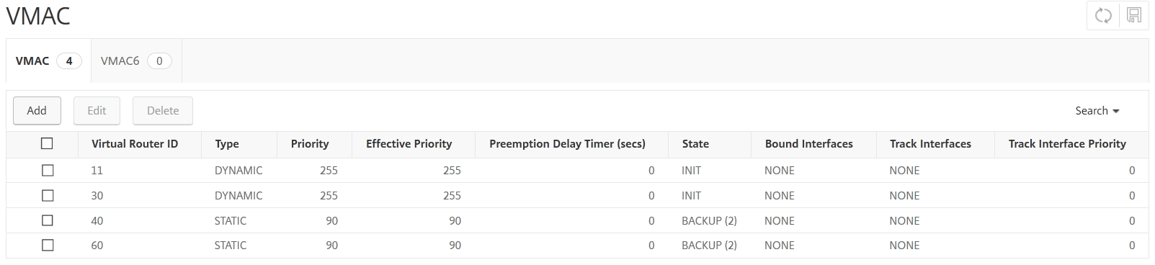
Task: Click the refresh icon at top right
Action: point(1102,16)
